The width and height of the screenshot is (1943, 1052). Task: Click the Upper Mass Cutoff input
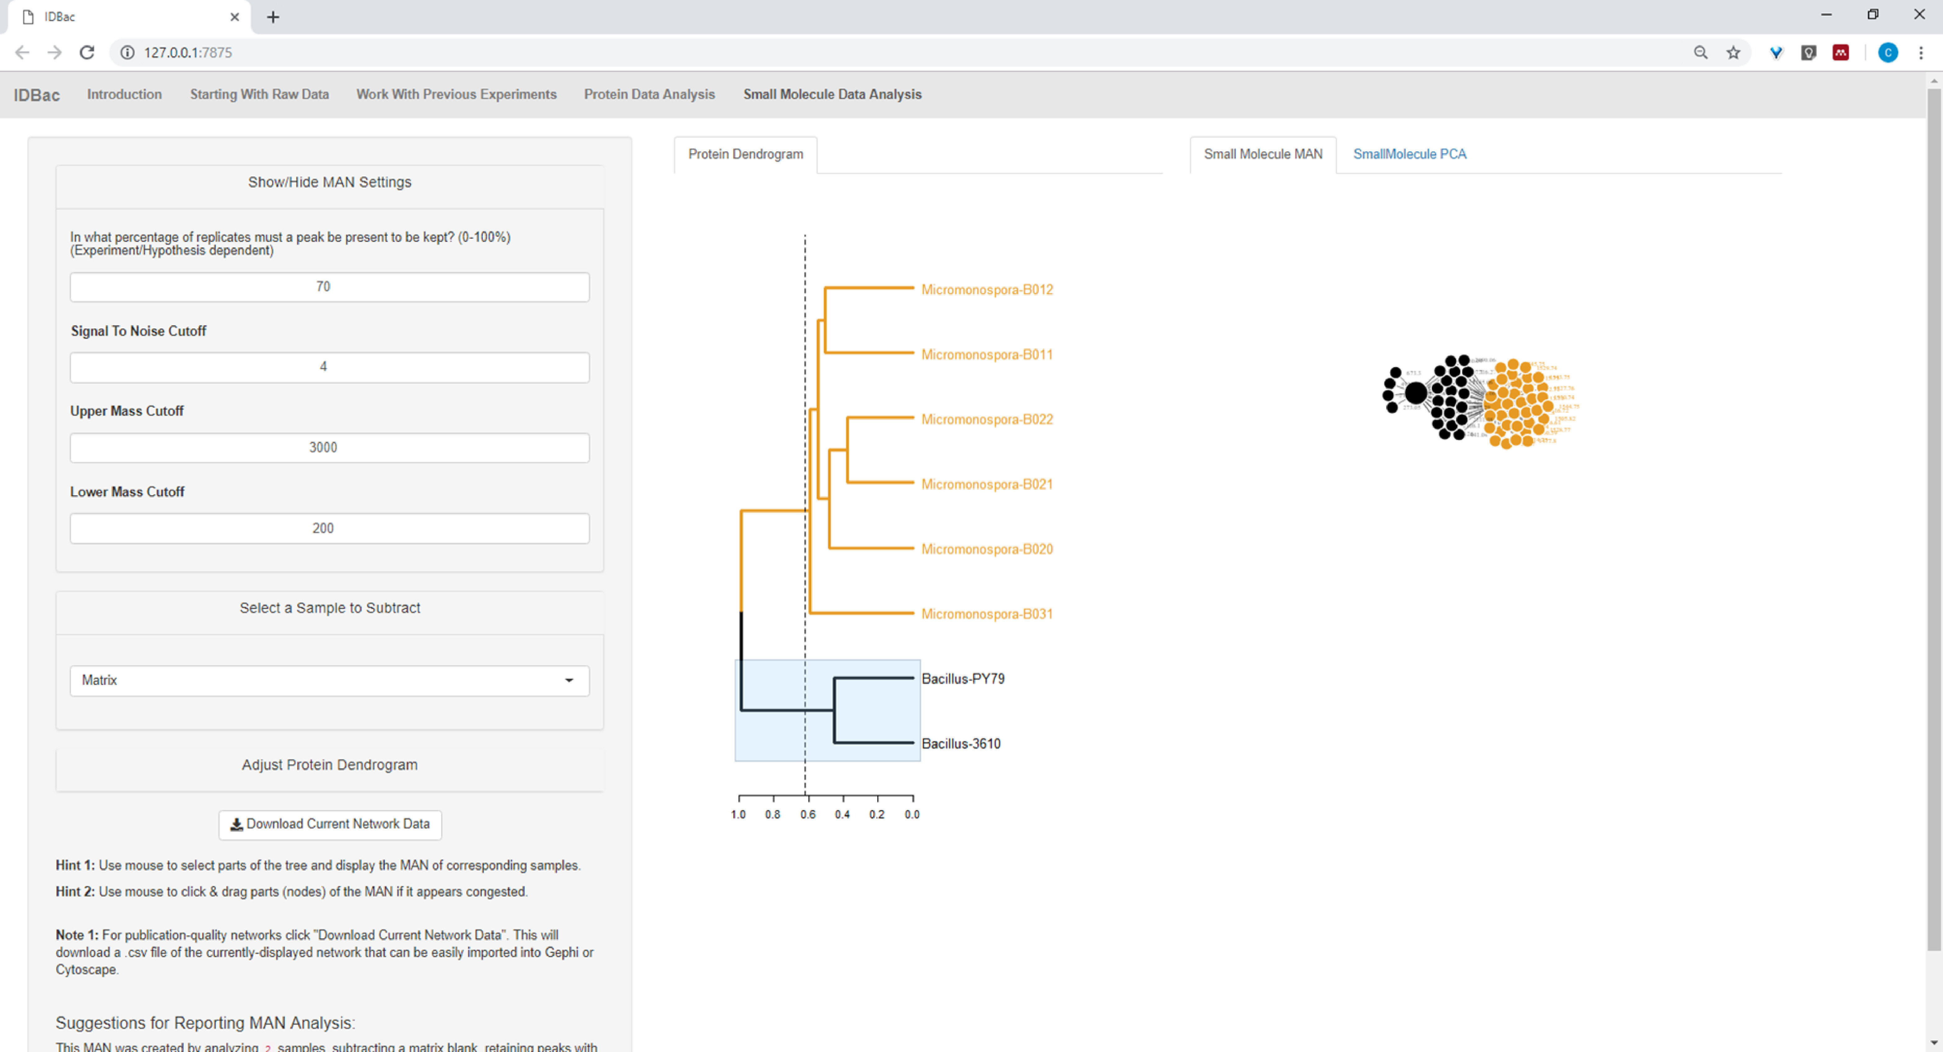[330, 448]
